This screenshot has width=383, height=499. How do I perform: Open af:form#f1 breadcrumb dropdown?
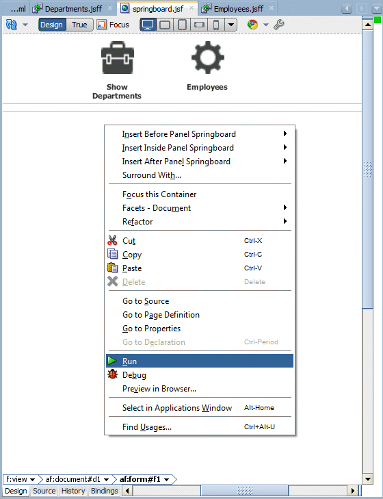(x=166, y=479)
